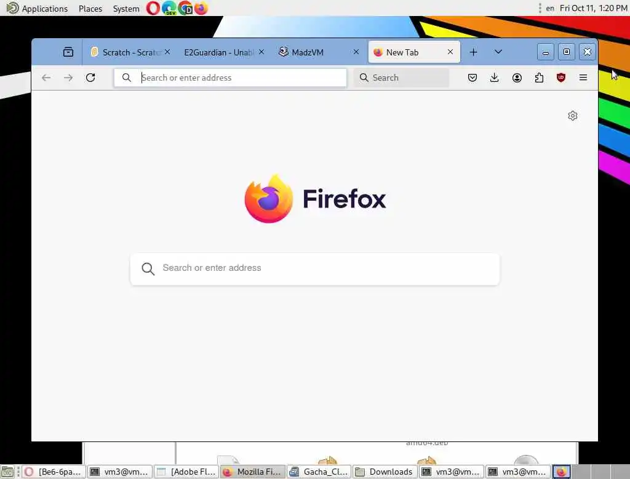
Task: Open the en keyboard layout indicator
Action: coord(549,8)
